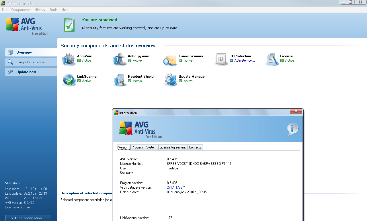Switch to the Program tab
Screen dimensions: 367x221
pyautogui.click(x=137, y=147)
